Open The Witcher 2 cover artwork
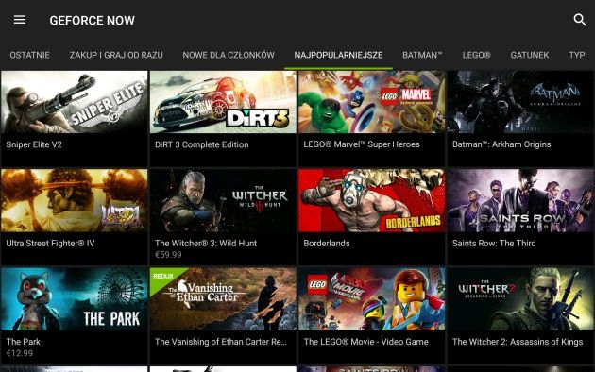Screen dimensions: 595x372 pos(520,299)
